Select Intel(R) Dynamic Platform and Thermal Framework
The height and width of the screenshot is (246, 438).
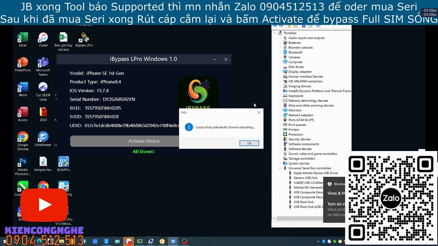tap(320, 91)
